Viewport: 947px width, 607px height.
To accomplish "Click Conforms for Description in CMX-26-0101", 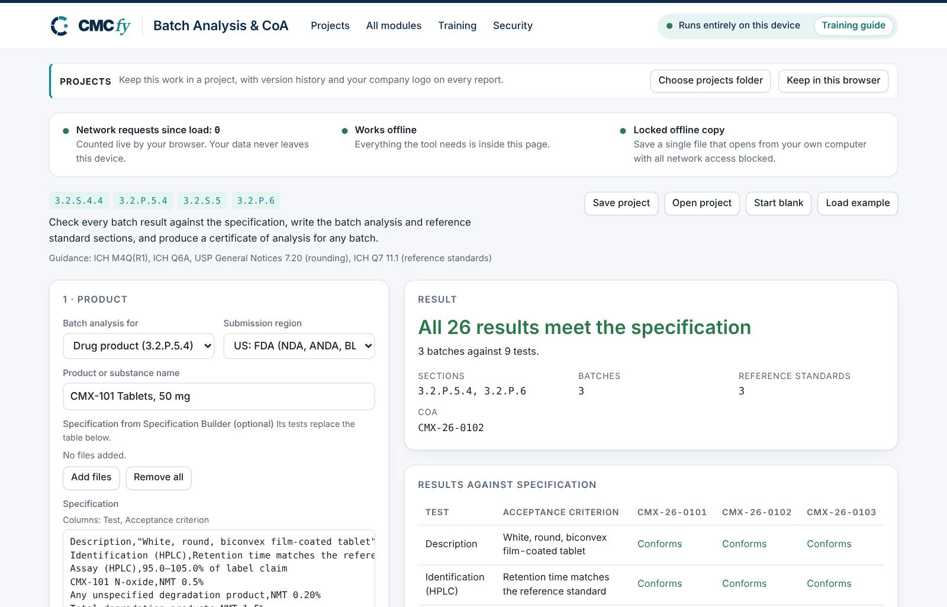I will tap(659, 544).
